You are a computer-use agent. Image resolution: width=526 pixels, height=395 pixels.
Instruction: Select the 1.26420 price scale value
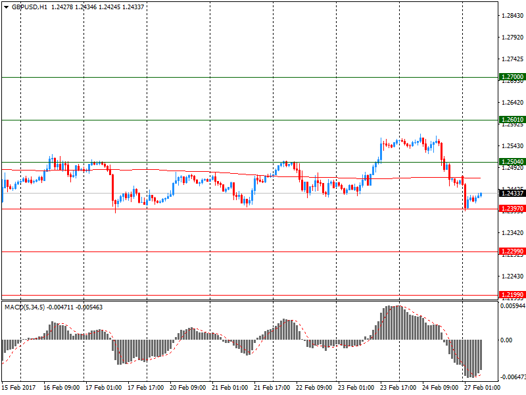point(513,103)
